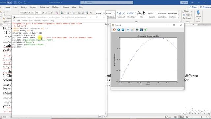Apply bullet list in Word ribbon
211x119 pixels.
pos(62,13)
